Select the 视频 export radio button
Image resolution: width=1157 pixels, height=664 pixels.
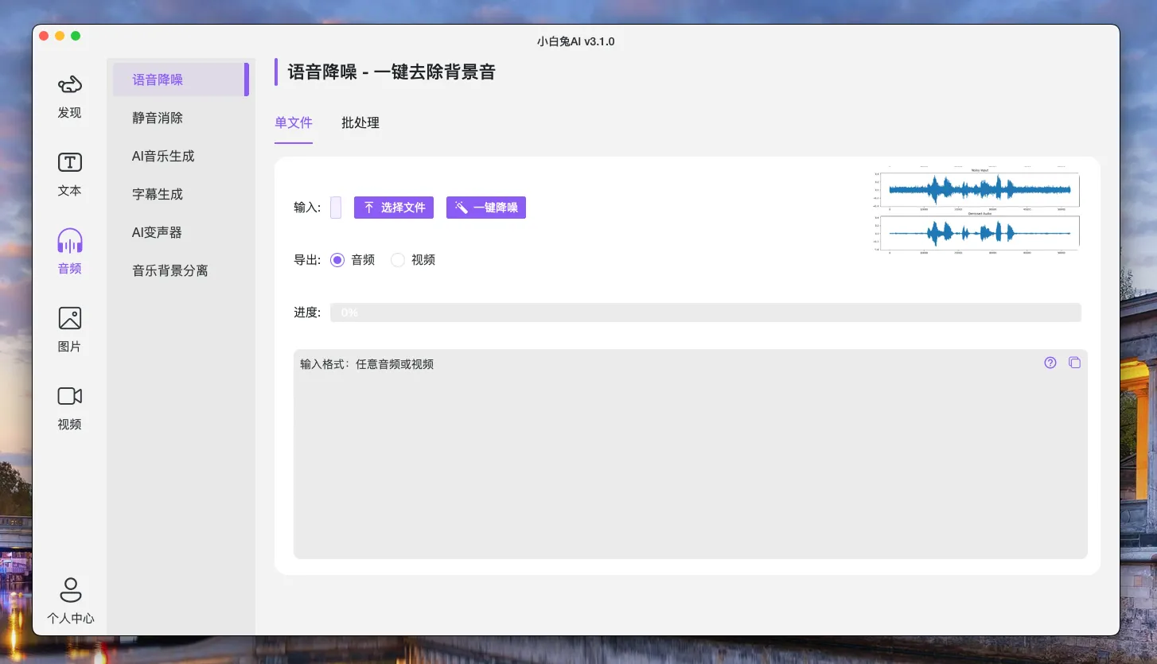[x=398, y=260]
